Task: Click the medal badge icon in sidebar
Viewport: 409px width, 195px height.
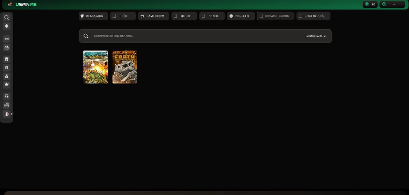Action: pos(6,68)
